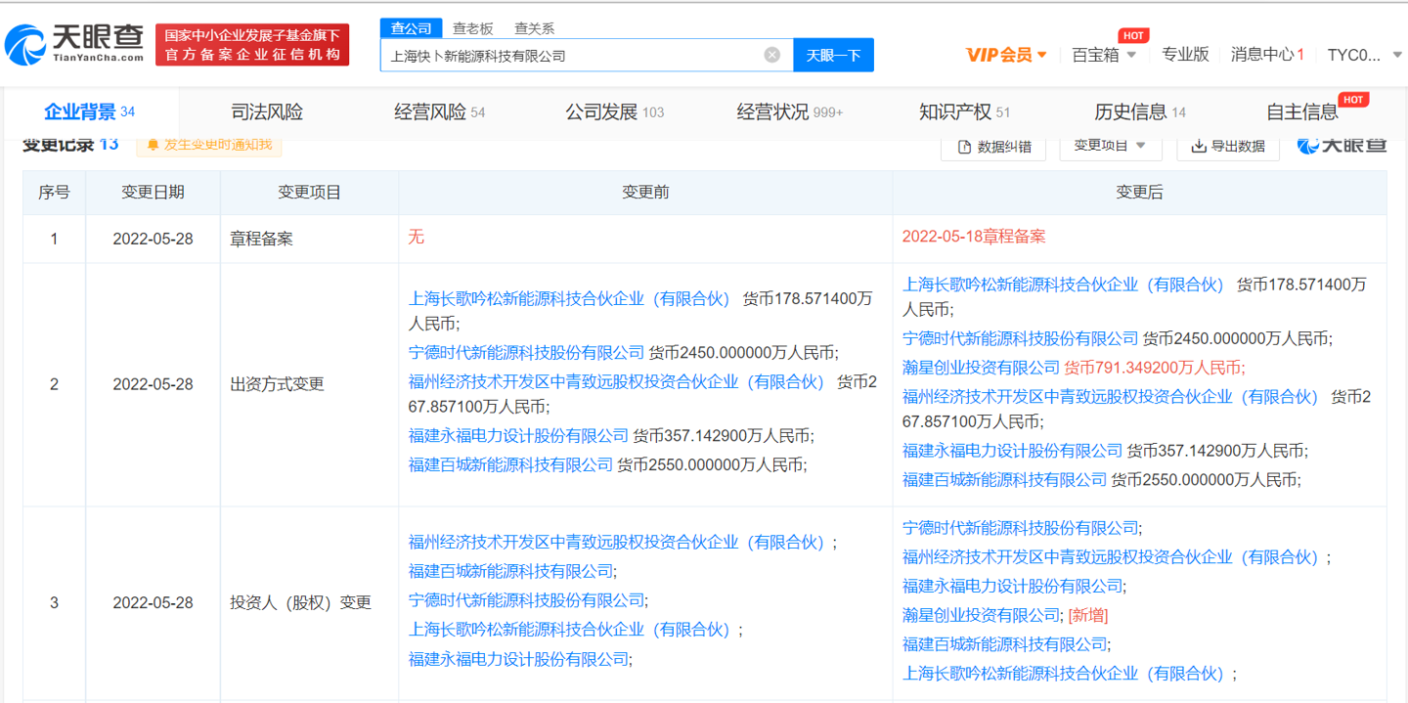The image size is (1408, 703).
Task: Open the 企业背景 tab
Action: (x=90, y=111)
